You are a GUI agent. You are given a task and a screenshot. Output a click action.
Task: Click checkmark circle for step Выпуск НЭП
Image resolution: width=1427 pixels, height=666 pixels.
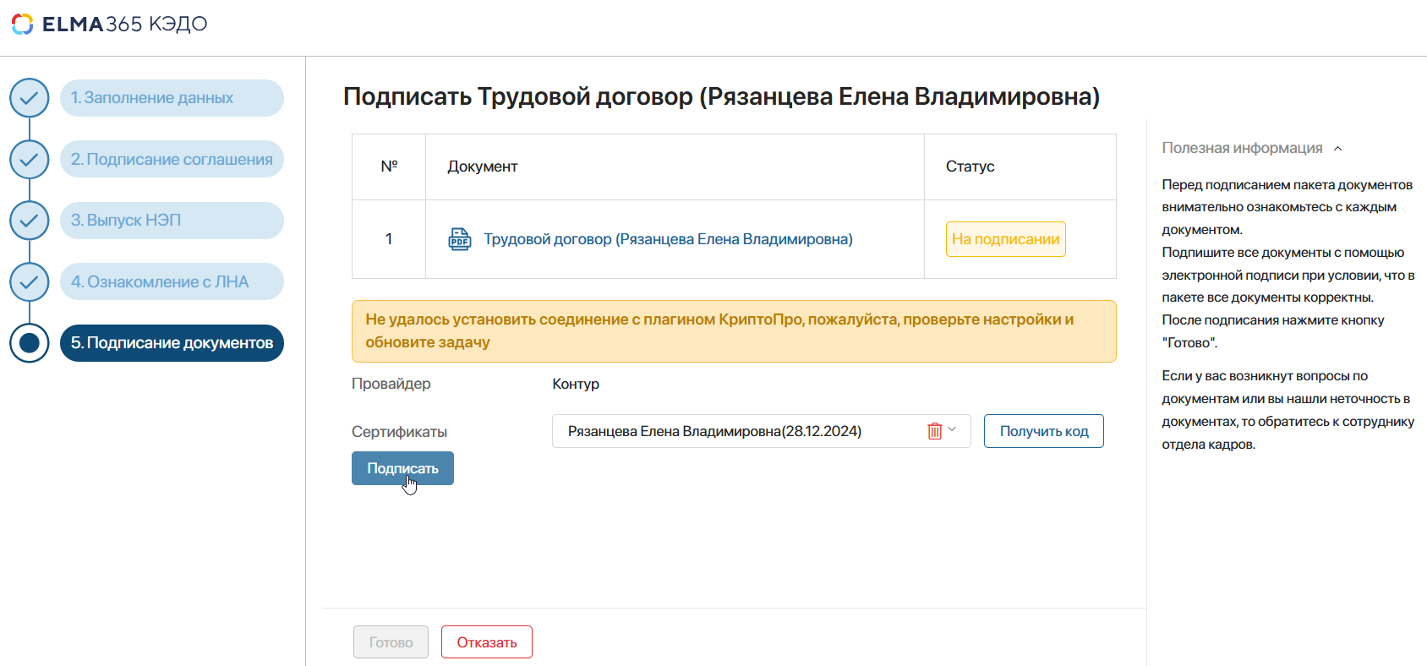pyautogui.click(x=30, y=221)
